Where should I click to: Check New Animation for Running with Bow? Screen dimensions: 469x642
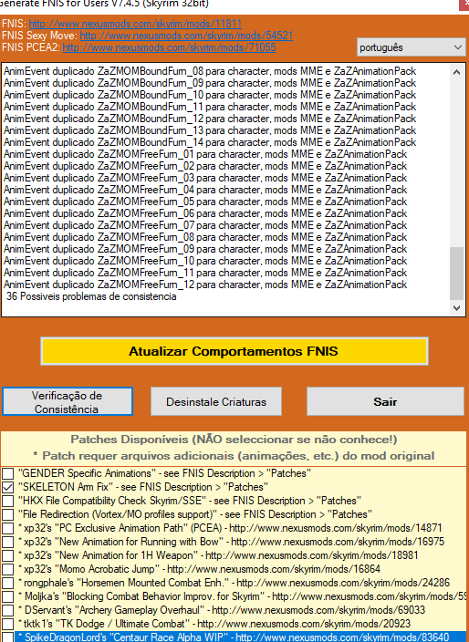[8, 542]
